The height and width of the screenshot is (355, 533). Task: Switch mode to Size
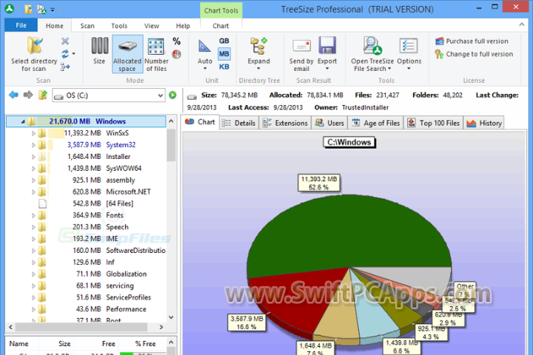click(x=99, y=51)
